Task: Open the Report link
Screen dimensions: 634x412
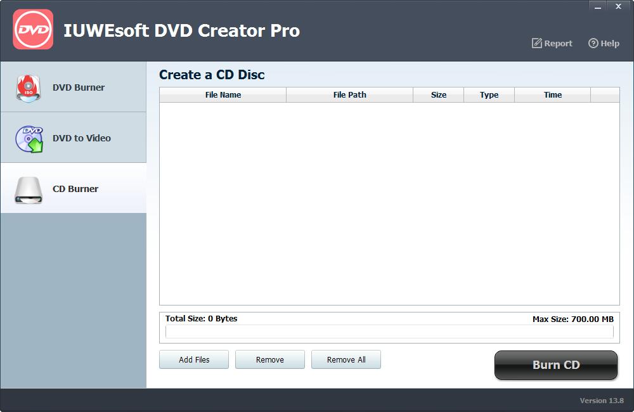Action: click(552, 43)
